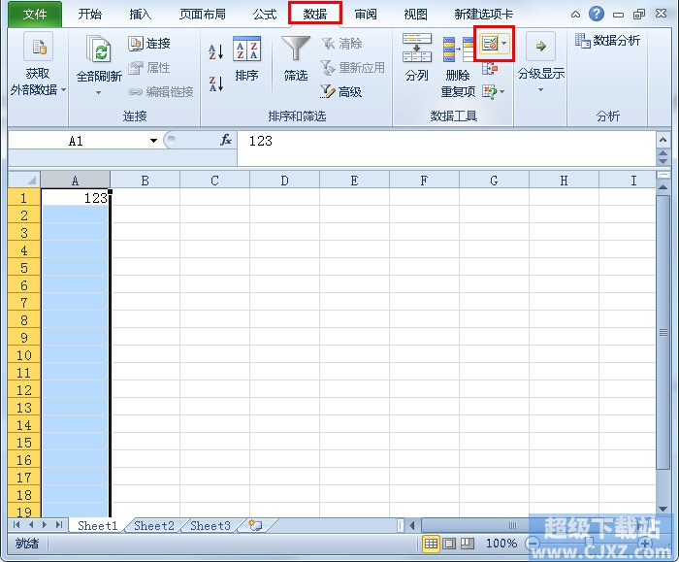
Task: Select column H header
Action: click(x=564, y=181)
